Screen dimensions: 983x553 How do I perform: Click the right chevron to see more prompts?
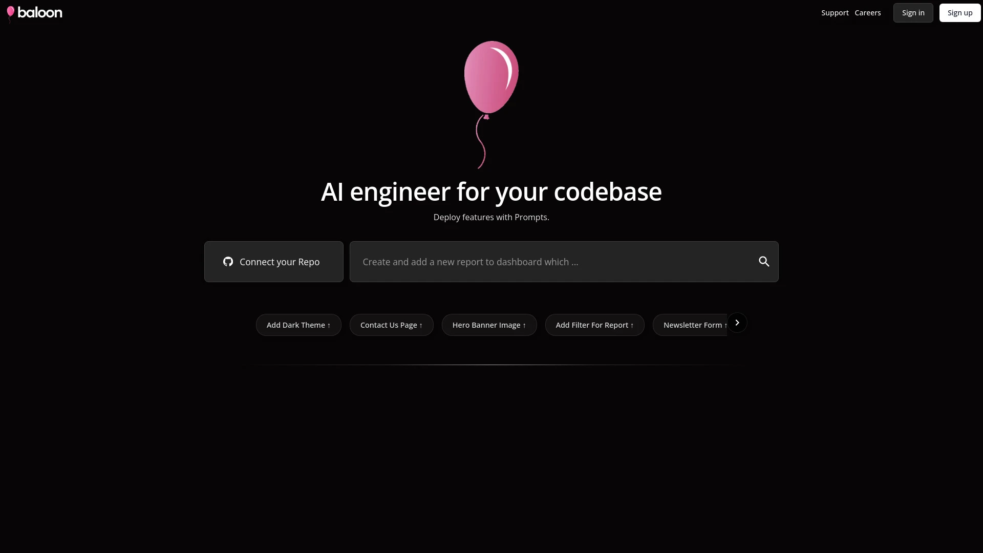point(737,322)
